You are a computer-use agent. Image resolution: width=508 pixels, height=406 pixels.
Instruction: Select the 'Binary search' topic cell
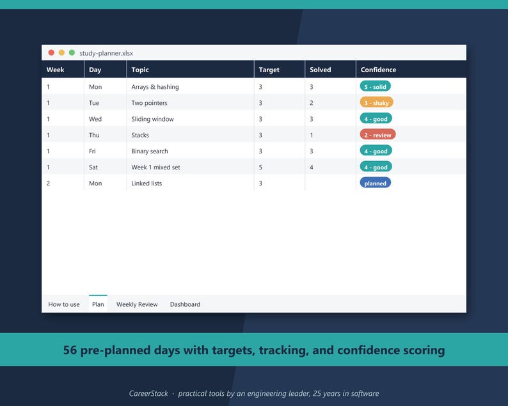(x=190, y=151)
